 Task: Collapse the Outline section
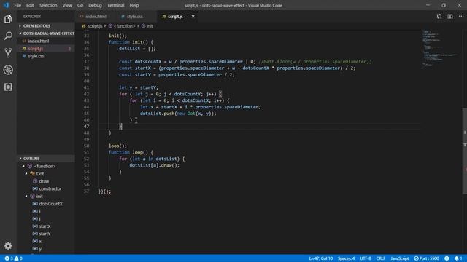pos(45,159)
